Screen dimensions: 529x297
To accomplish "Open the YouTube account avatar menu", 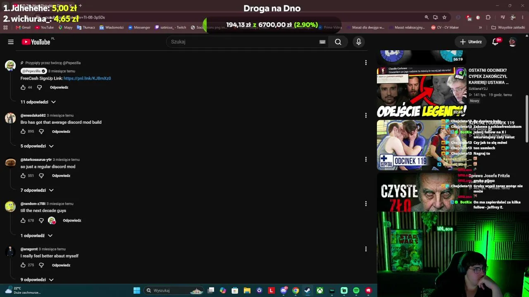I will pyautogui.click(x=512, y=42).
